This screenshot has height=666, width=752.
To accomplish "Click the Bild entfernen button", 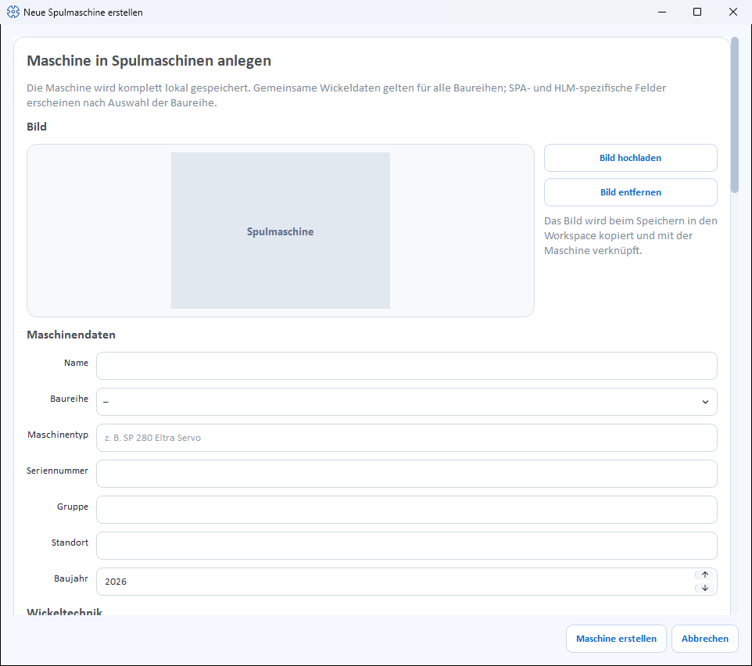I will (x=630, y=192).
